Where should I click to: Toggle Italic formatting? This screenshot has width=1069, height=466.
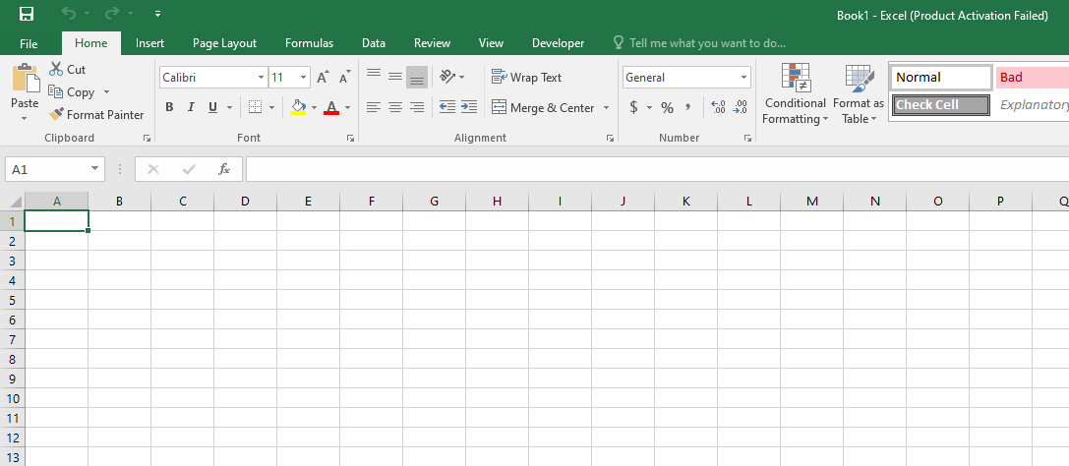tap(191, 107)
